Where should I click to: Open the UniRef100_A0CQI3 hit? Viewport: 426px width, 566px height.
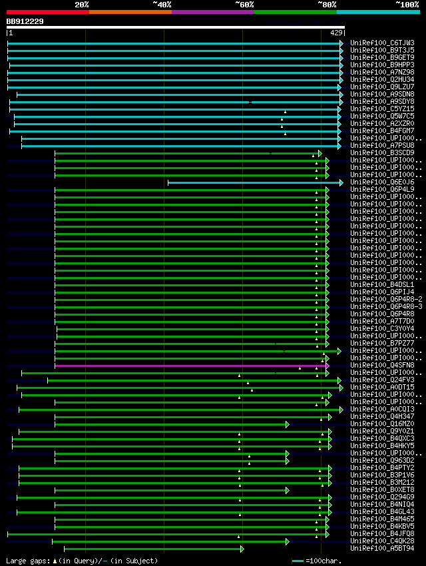point(382,409)
